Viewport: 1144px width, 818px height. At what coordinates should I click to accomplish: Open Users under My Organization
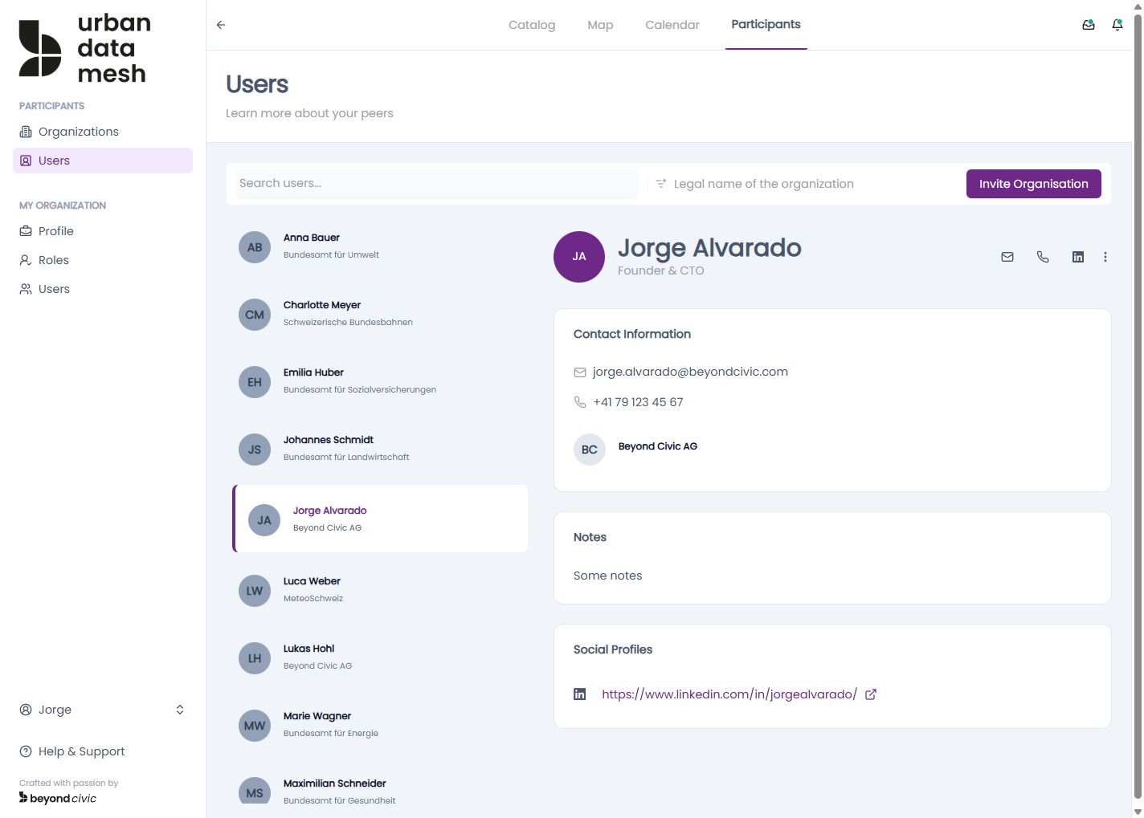(103, 289)
